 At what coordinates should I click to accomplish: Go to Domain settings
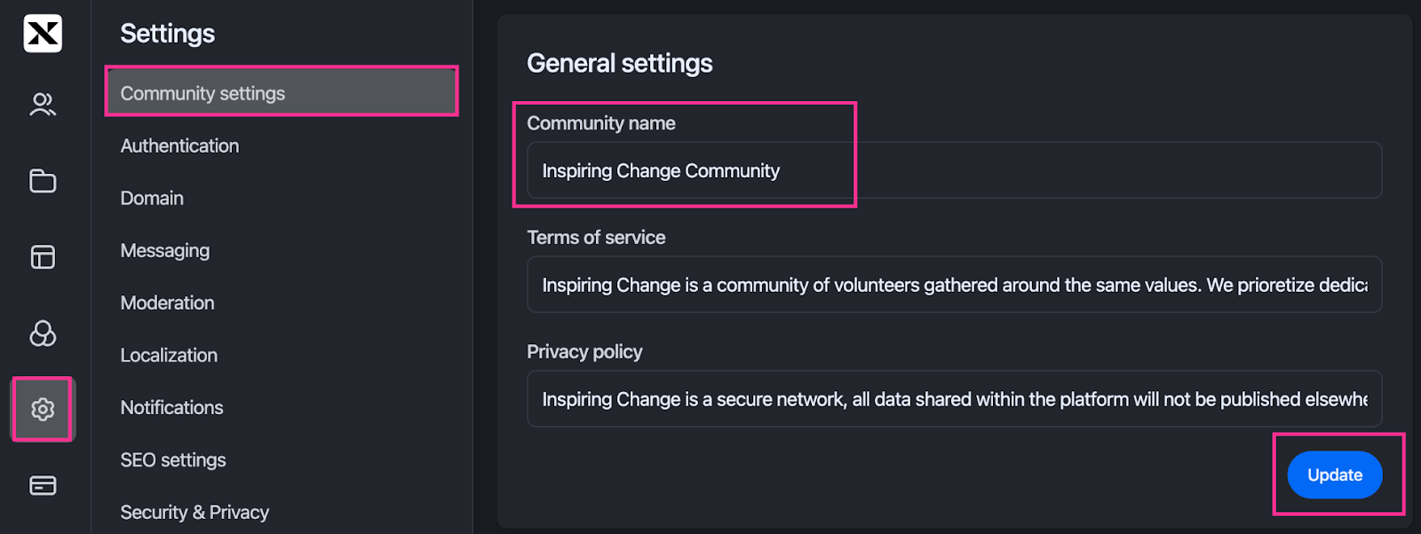[x=152, y=198]
